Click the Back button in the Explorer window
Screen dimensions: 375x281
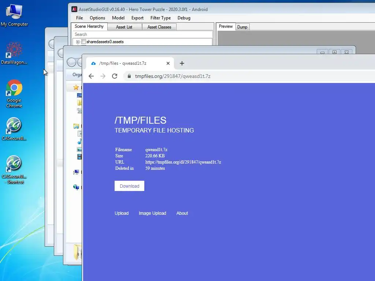(x=71, y=62)
